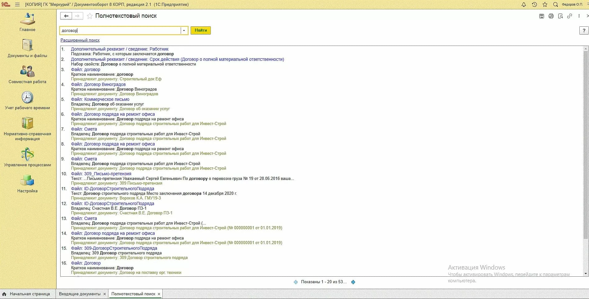The height and width of the screenshot is (299, 589).
Task: Open the Учет рабочего времени section
Action: [x=28, y=100]
